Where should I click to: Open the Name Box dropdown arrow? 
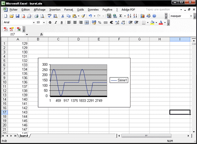click(27, 35)
